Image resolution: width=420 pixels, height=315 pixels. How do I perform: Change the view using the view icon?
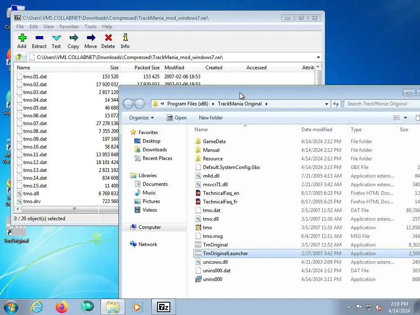(x=397, y=118)
